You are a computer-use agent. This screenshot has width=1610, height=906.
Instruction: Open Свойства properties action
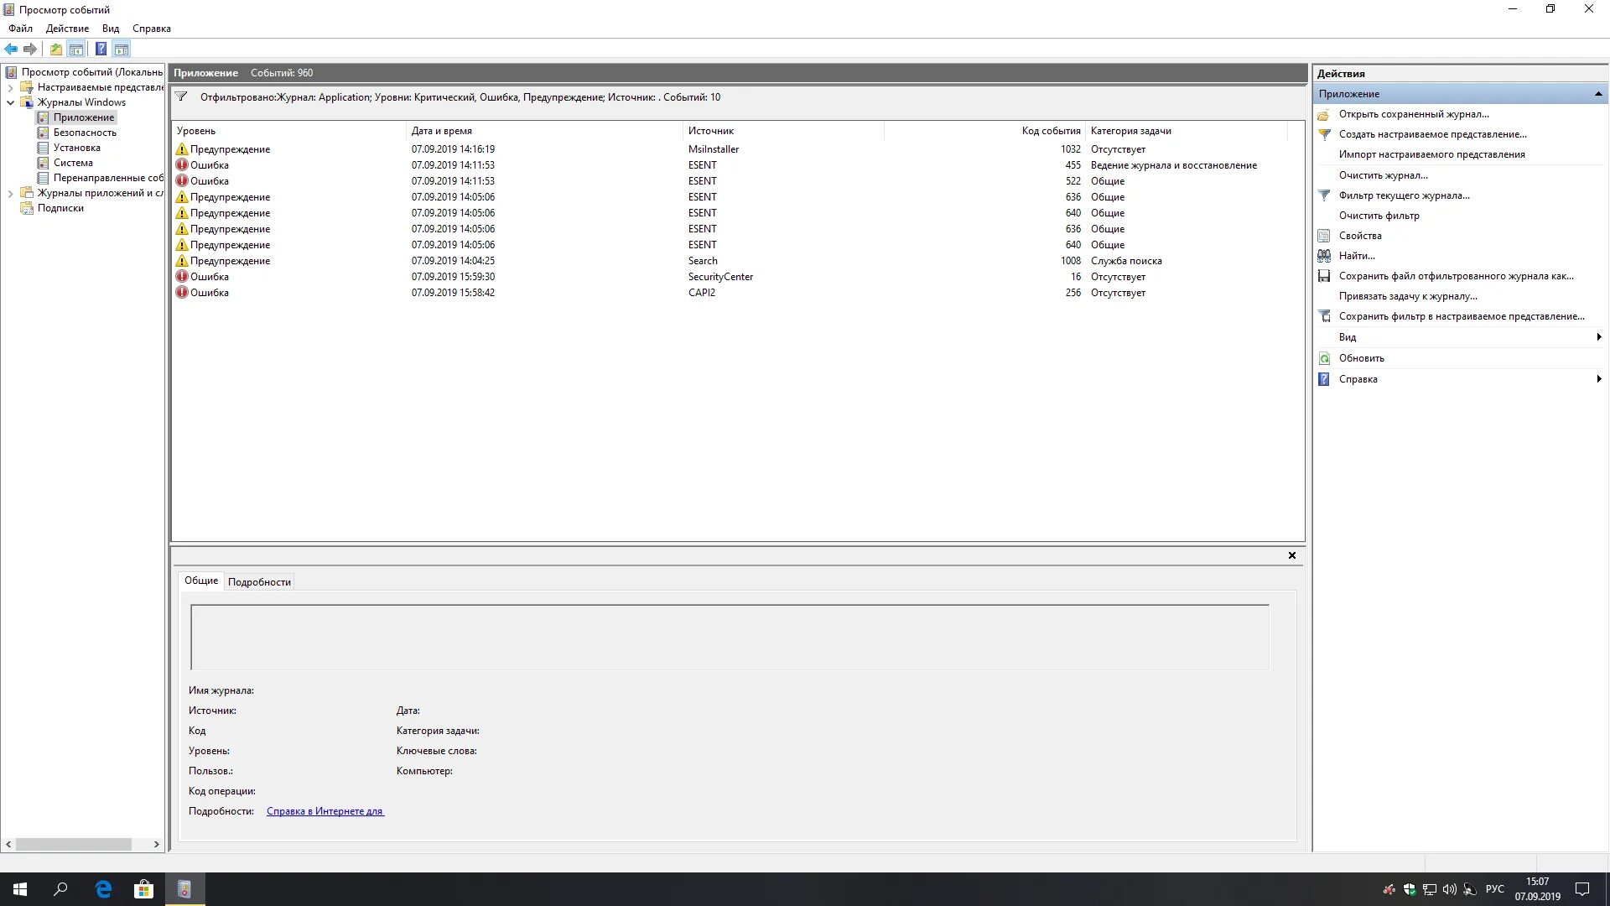click(1359, 236)
